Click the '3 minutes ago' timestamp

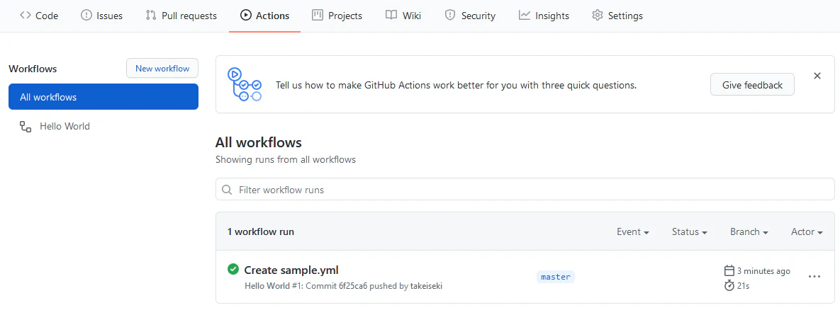763,270
